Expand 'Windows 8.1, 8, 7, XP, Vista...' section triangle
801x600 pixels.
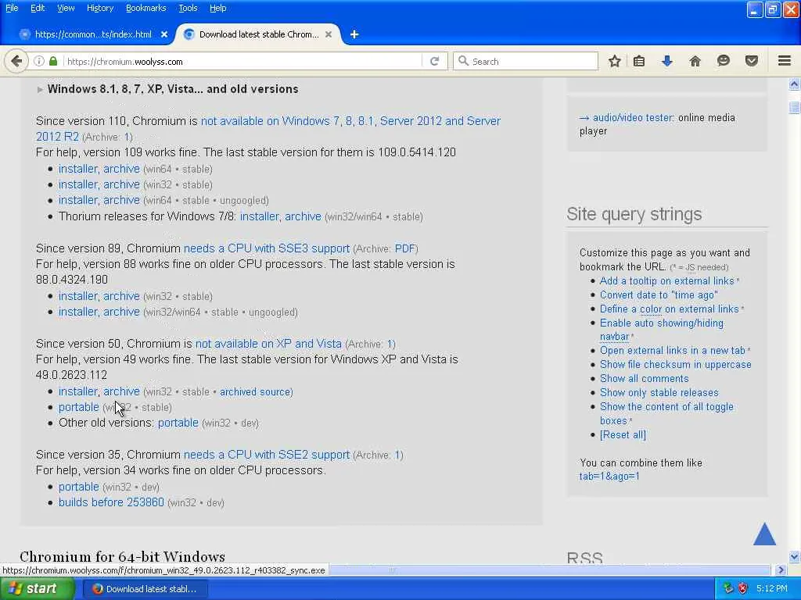click(40, 89)
